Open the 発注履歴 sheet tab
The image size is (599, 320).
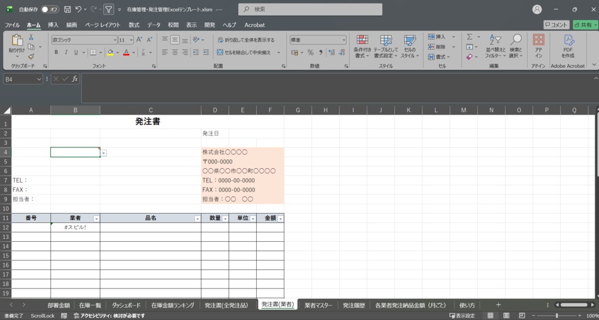[354, 305]
